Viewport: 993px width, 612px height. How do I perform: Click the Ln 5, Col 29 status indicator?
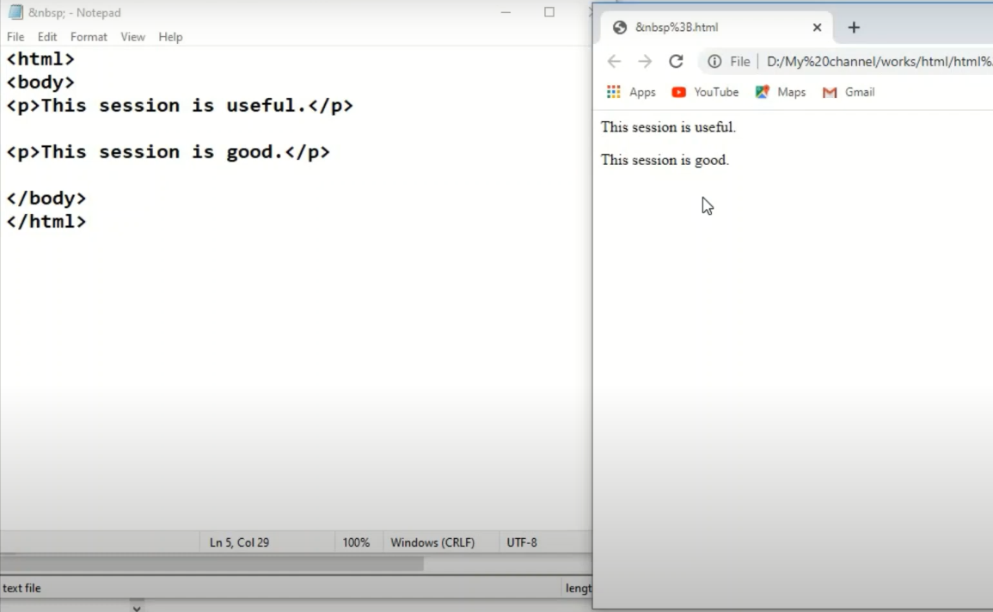pyautogui.click(x=238, y=542)
